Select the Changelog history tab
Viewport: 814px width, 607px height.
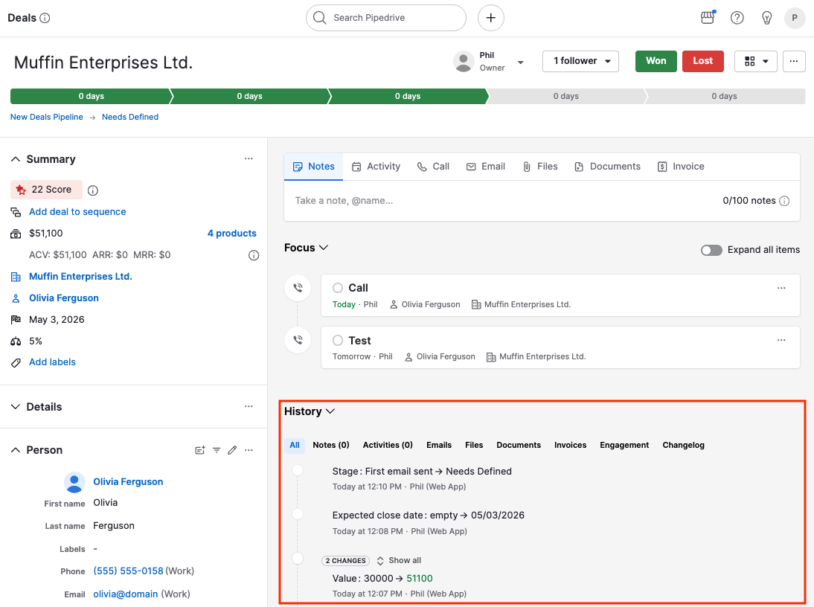pyautogui.click(x=683, y=445)
